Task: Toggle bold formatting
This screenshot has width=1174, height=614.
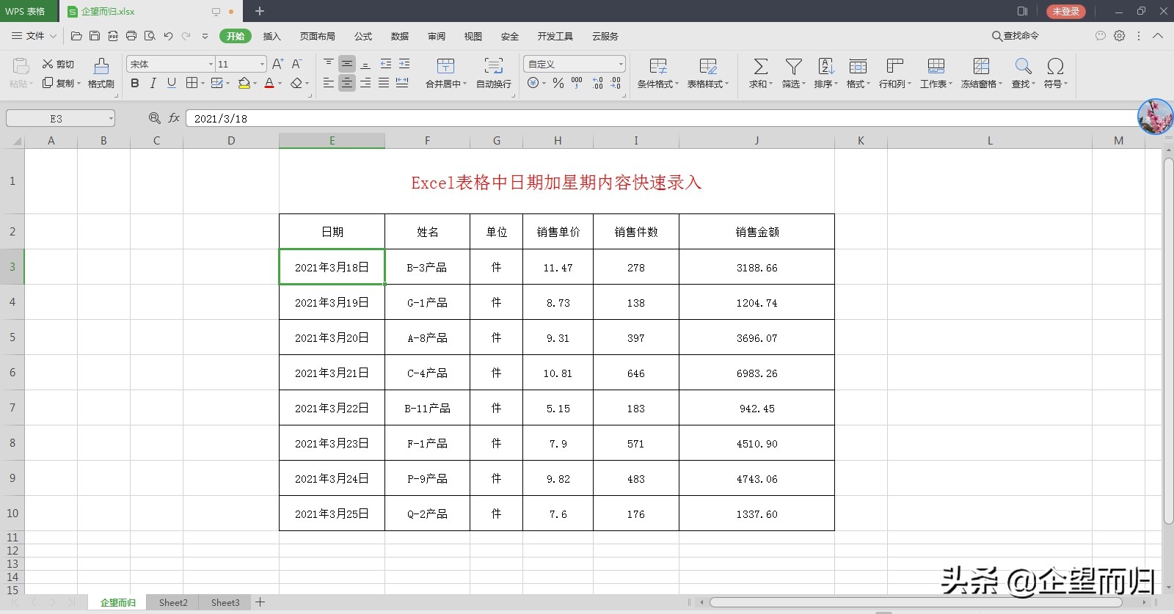Action: 135,83
